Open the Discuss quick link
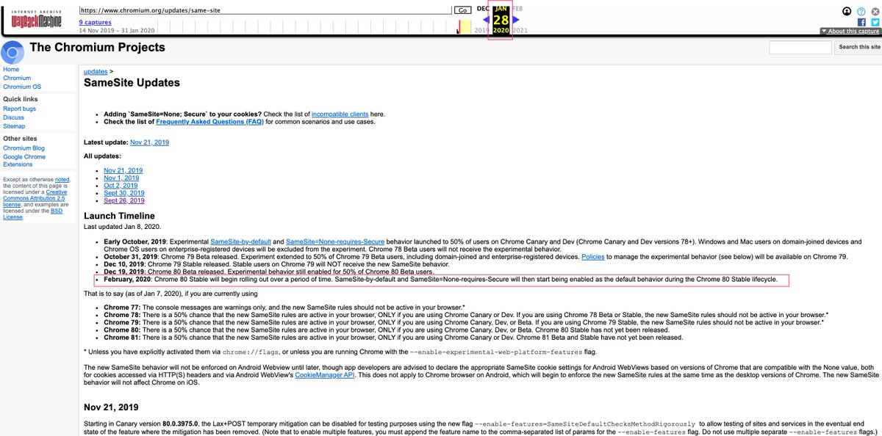 point(13,117)
